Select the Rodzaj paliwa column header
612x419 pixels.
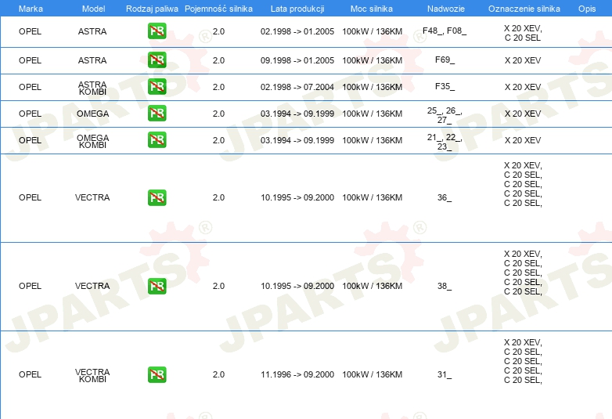[152, 9]
